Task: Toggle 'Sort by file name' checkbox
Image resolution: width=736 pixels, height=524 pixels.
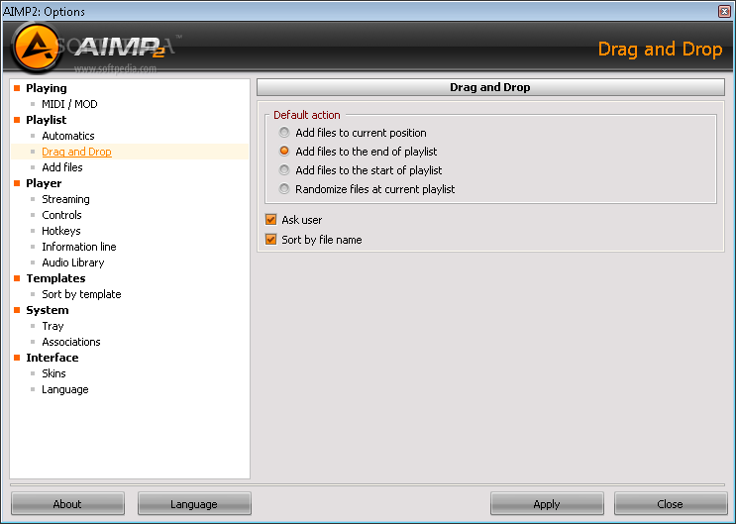Action: (270, 240)
